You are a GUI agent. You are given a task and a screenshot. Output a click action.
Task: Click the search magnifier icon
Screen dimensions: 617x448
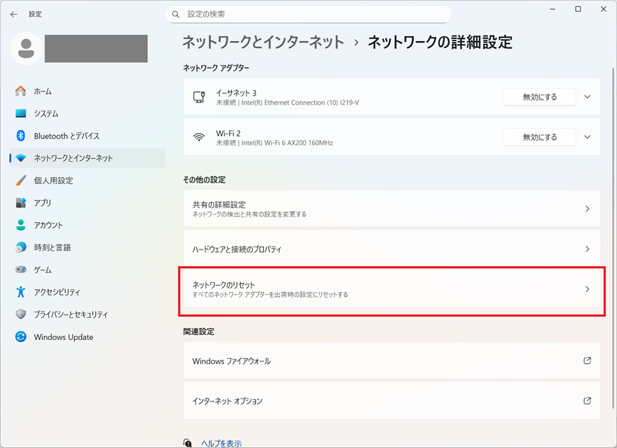tap(177, 14)
